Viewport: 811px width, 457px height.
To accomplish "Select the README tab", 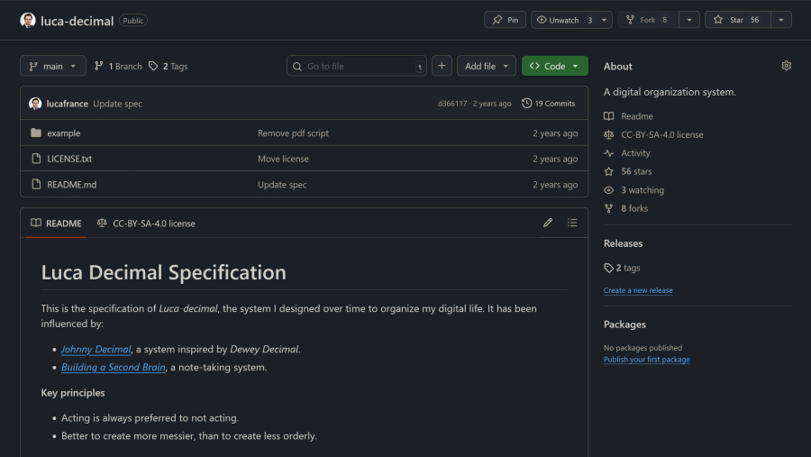I will pyautogui.click(x=56, y=224).
